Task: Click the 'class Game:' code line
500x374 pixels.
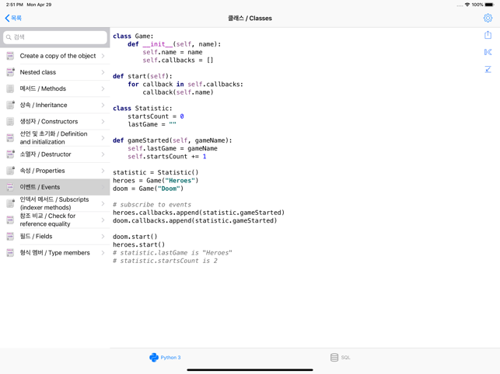Action: click(133, 36)
